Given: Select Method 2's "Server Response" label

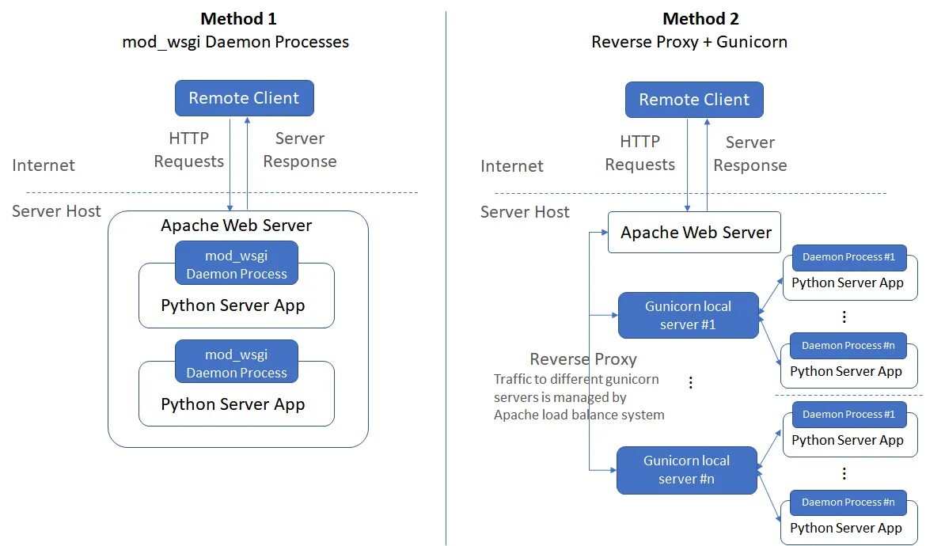Looking at the screenshot, I should pos(750,154).
